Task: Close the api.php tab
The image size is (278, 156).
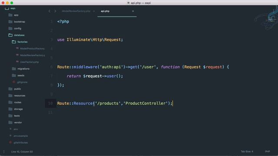Action: (x=133, y=11)
